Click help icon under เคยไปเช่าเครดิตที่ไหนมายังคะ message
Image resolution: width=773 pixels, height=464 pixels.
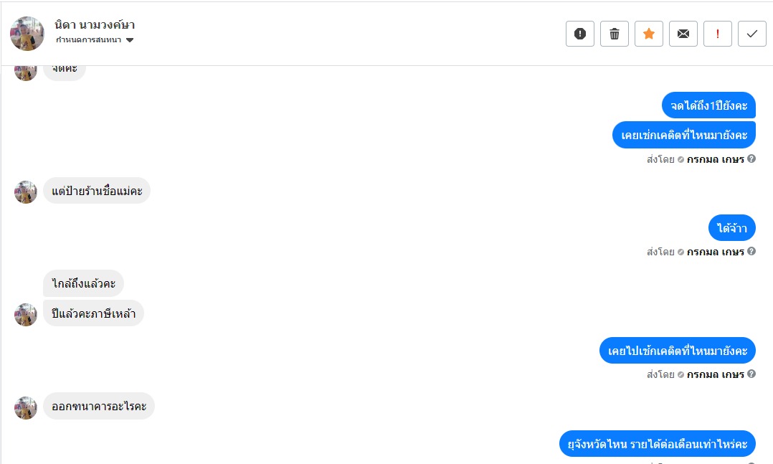click(751, 374)
